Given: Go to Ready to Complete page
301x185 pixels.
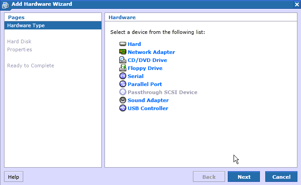Looking at the screenshot, I should click(30, 66).
